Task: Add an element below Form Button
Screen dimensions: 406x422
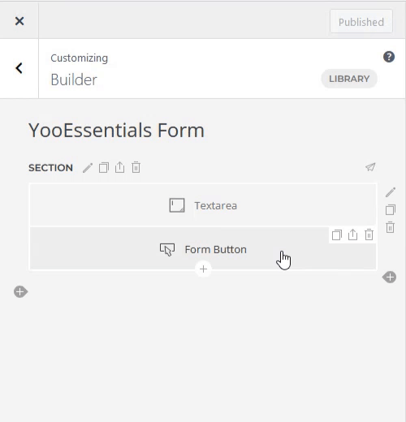Action: [x=203, y=269]
